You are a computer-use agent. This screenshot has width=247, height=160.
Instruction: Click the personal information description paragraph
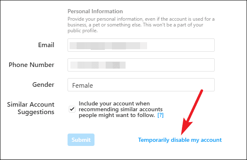coord(141,25)
